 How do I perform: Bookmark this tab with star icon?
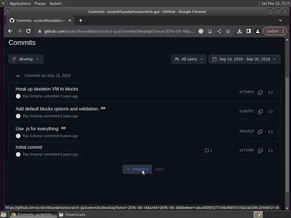click(228, 31)
